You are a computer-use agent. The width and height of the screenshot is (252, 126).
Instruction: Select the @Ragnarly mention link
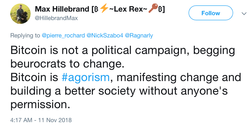click(139, 36)
